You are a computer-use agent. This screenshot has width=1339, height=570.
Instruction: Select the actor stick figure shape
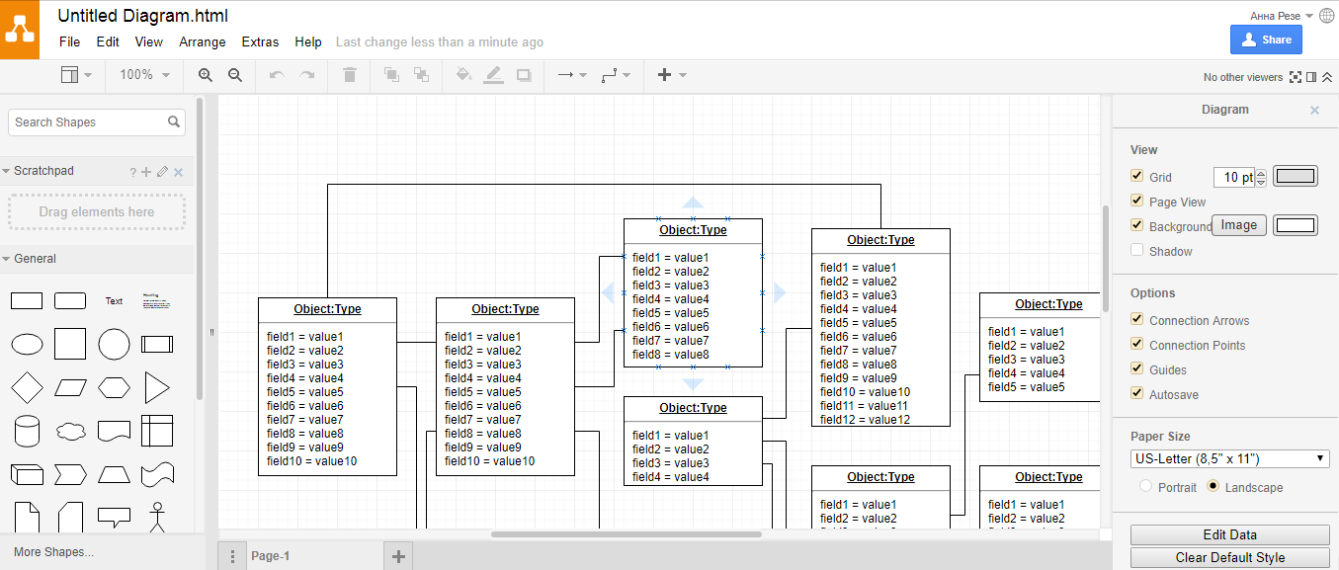click(x=156, y=517)
